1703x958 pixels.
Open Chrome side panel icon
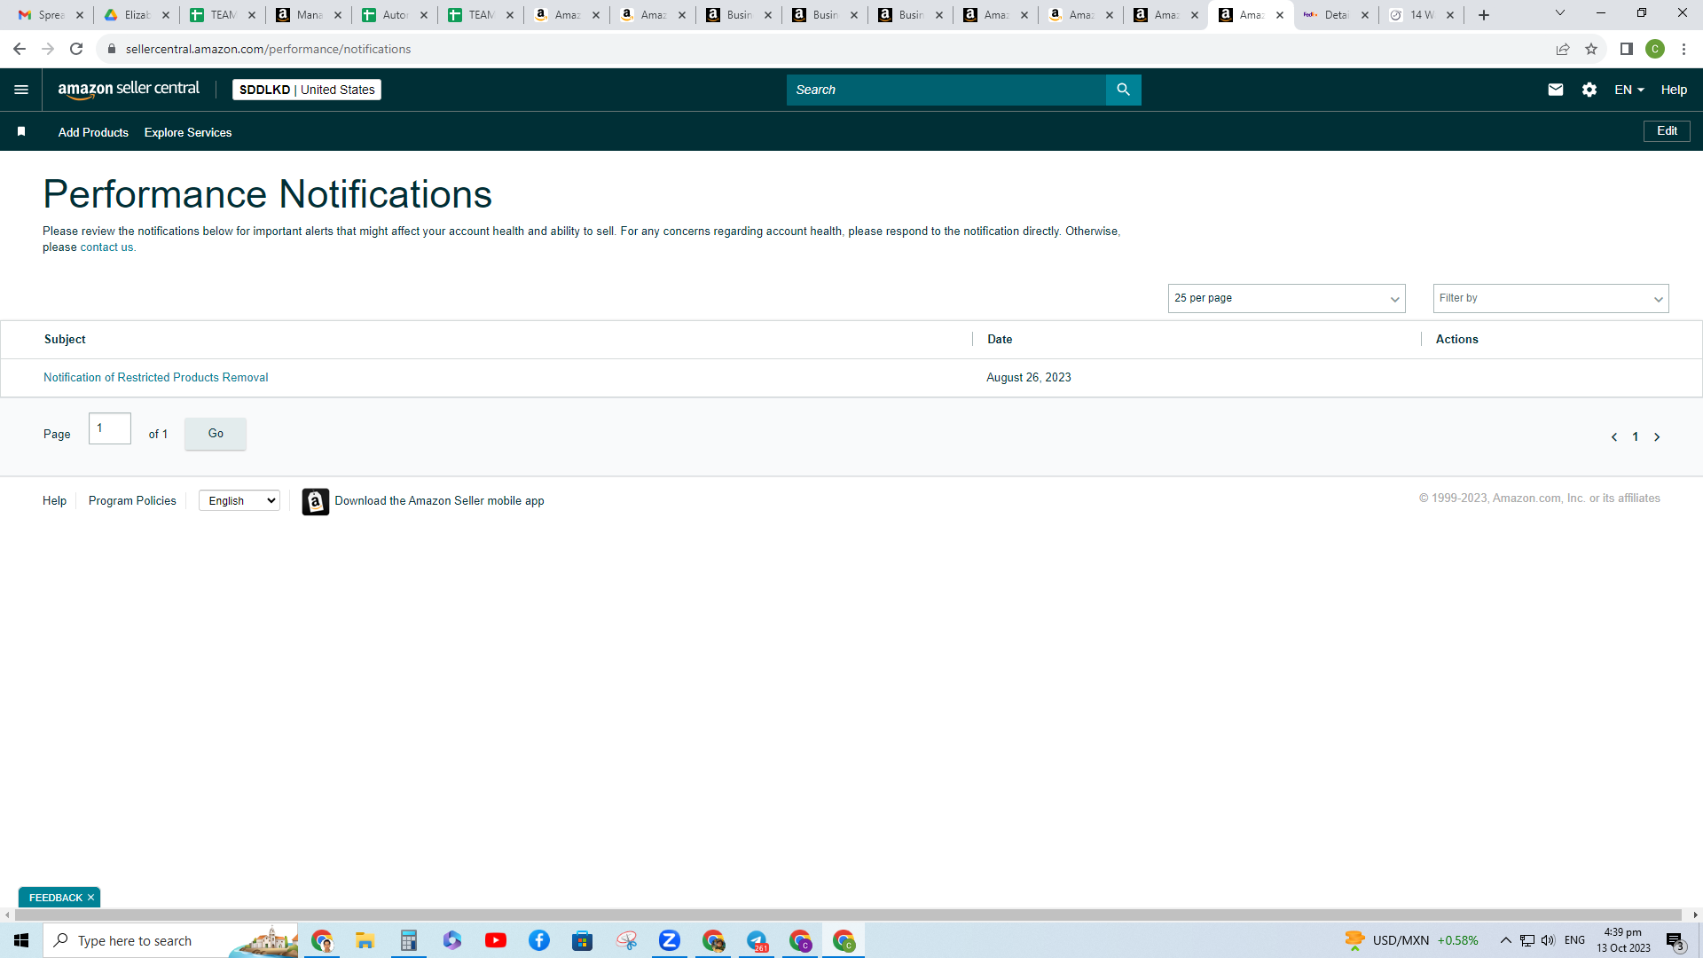point(1626,49)
